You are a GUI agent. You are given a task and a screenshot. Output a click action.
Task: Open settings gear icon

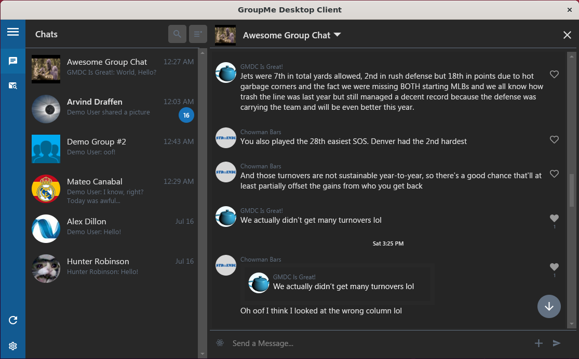(x=13, y=346)
